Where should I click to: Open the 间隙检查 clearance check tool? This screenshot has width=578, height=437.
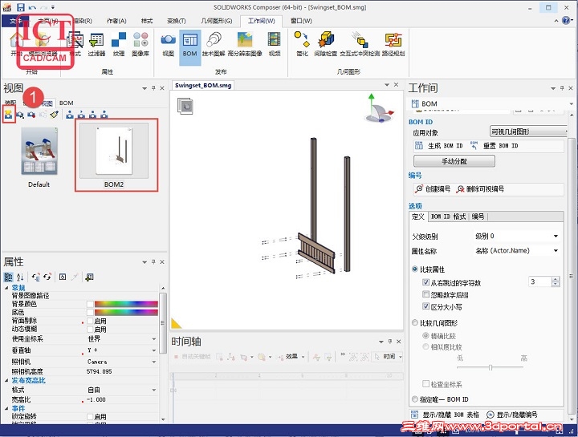click(x=325, y=44)
